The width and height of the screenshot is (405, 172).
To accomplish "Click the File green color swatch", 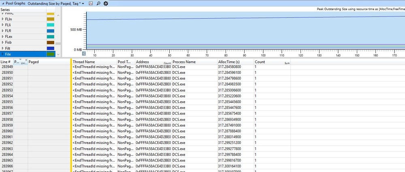I will 50,54.
